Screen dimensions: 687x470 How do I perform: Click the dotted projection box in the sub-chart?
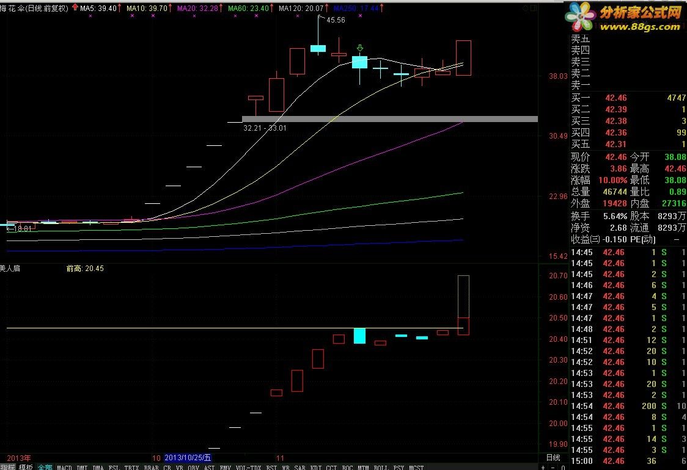click(x=463, y=296)
